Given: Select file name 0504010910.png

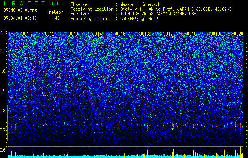Looking at the screenshot, I should [20, 10].
